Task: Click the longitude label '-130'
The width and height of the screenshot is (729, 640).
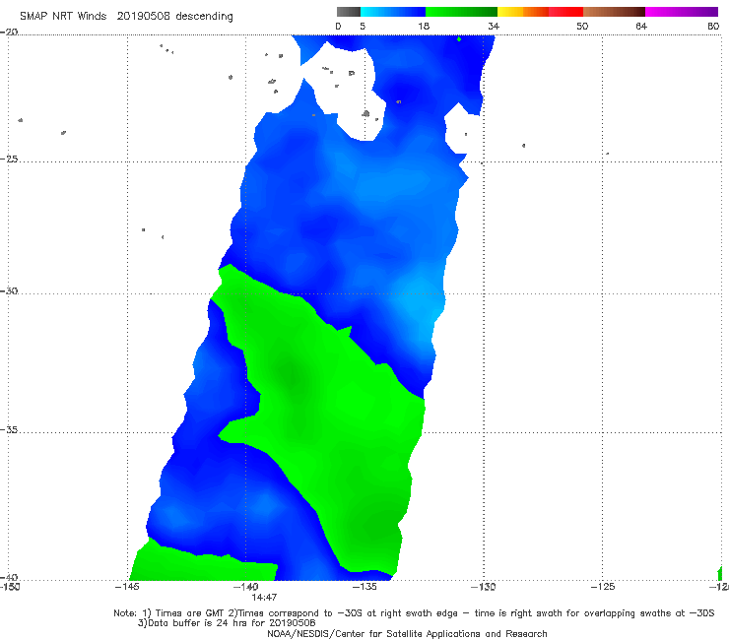Action: [483, 587]
